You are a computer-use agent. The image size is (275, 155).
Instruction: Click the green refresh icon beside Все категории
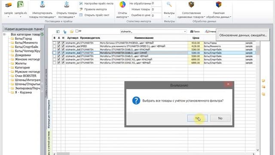click(x=42, y=34)
